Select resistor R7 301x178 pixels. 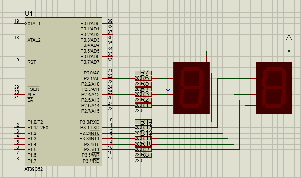click(143, 73)
